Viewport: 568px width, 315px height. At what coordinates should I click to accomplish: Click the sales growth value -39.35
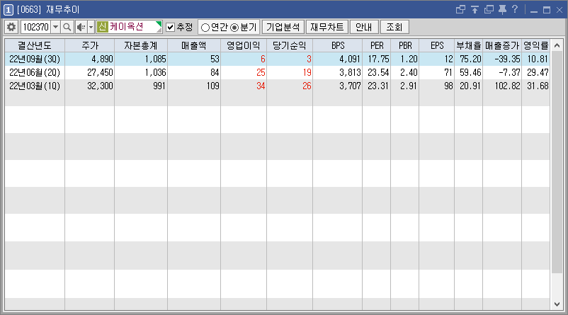pyautogui.click(x=507, y=59)
